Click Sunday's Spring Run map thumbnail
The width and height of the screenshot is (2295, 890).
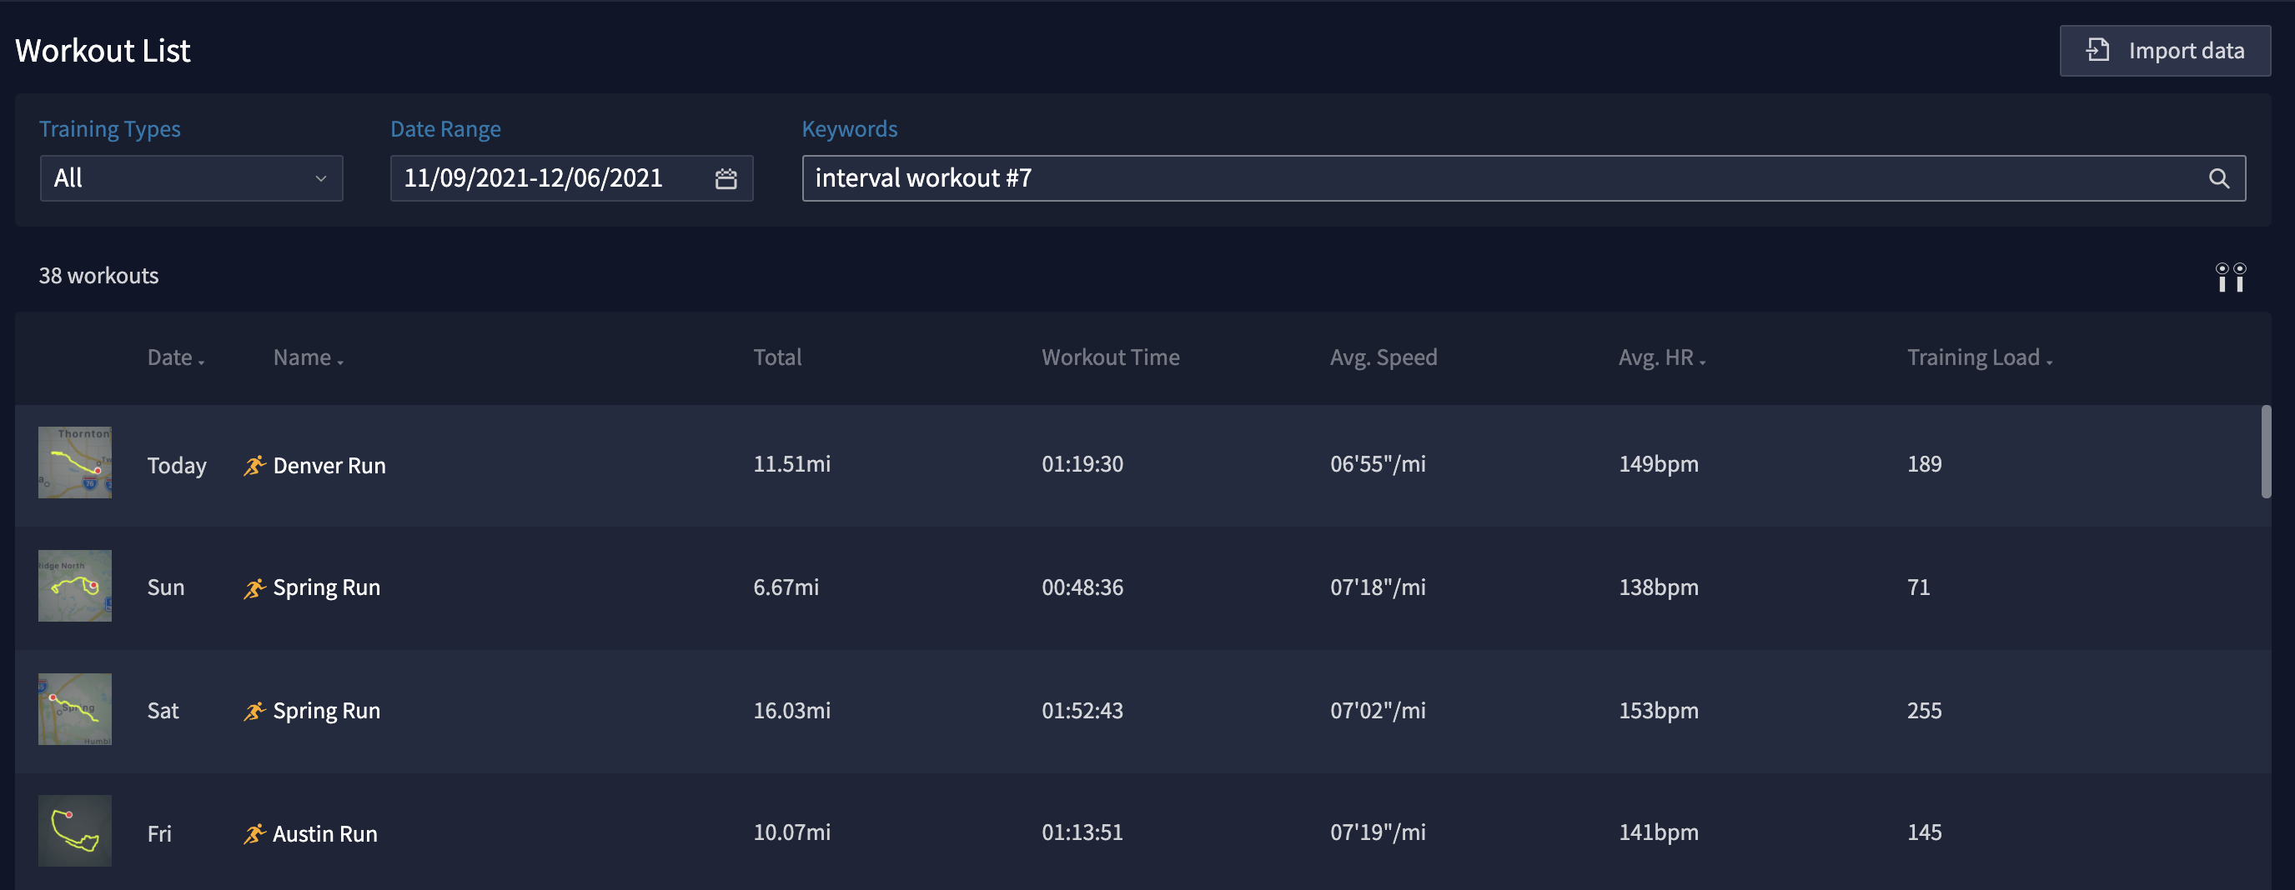[75, 586]
